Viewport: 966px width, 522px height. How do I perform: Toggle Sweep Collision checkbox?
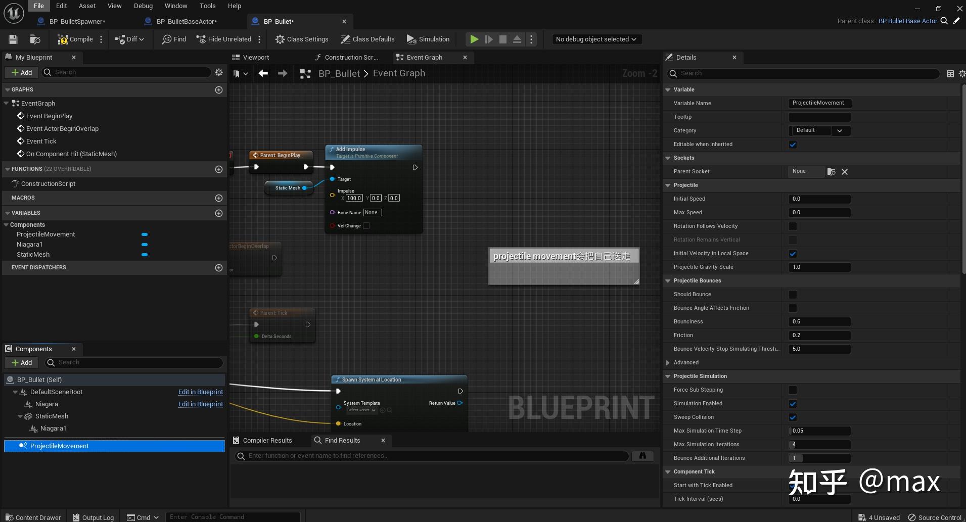click(x=793, y=417)
